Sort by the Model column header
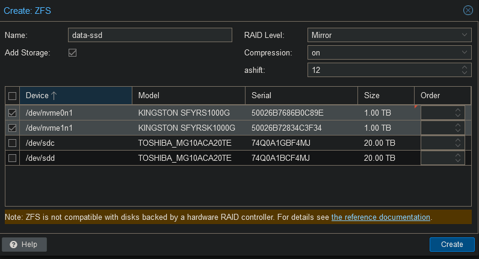This screenshot has width=479, height=259. click(x=188, y=96)
